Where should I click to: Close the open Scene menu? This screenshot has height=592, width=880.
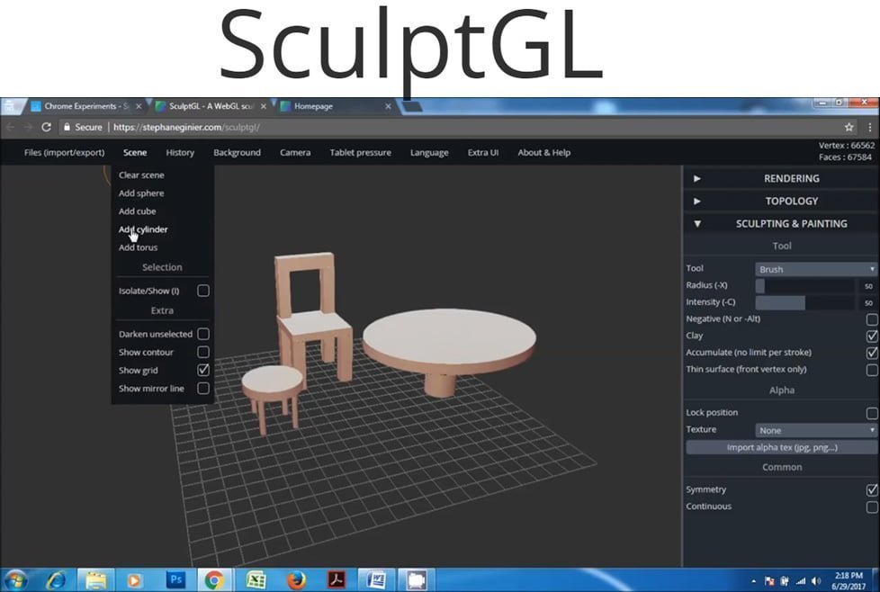tap(135, 153)
